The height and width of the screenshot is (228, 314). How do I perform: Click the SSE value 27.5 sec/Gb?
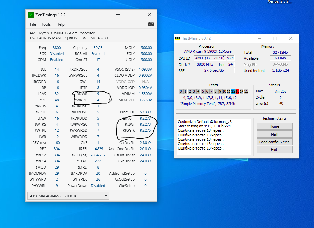pyautogui.click(x=214, y=70)
